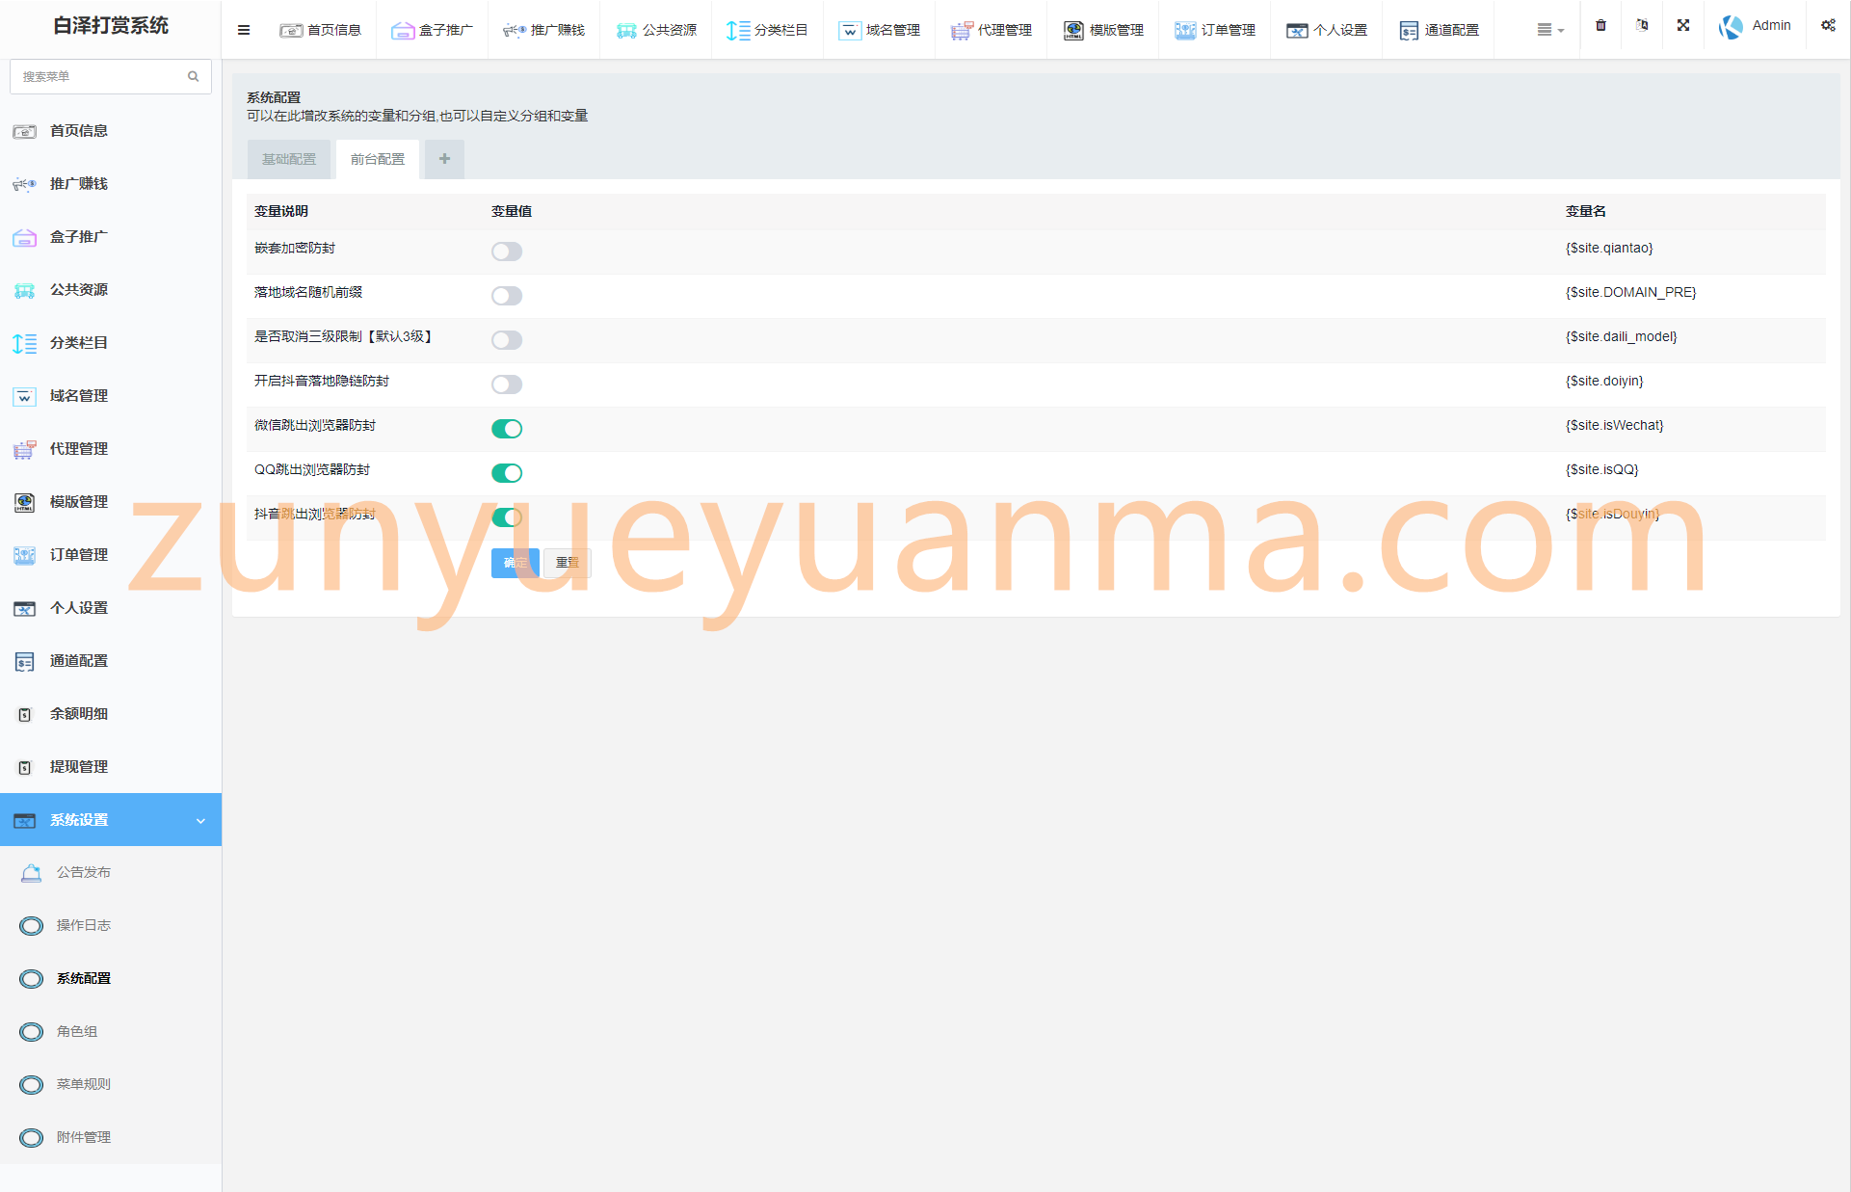Enable the 开启抖音落地隐链防封 switch
This screenshot has width=1851, height=1192.
click(507, 384)
